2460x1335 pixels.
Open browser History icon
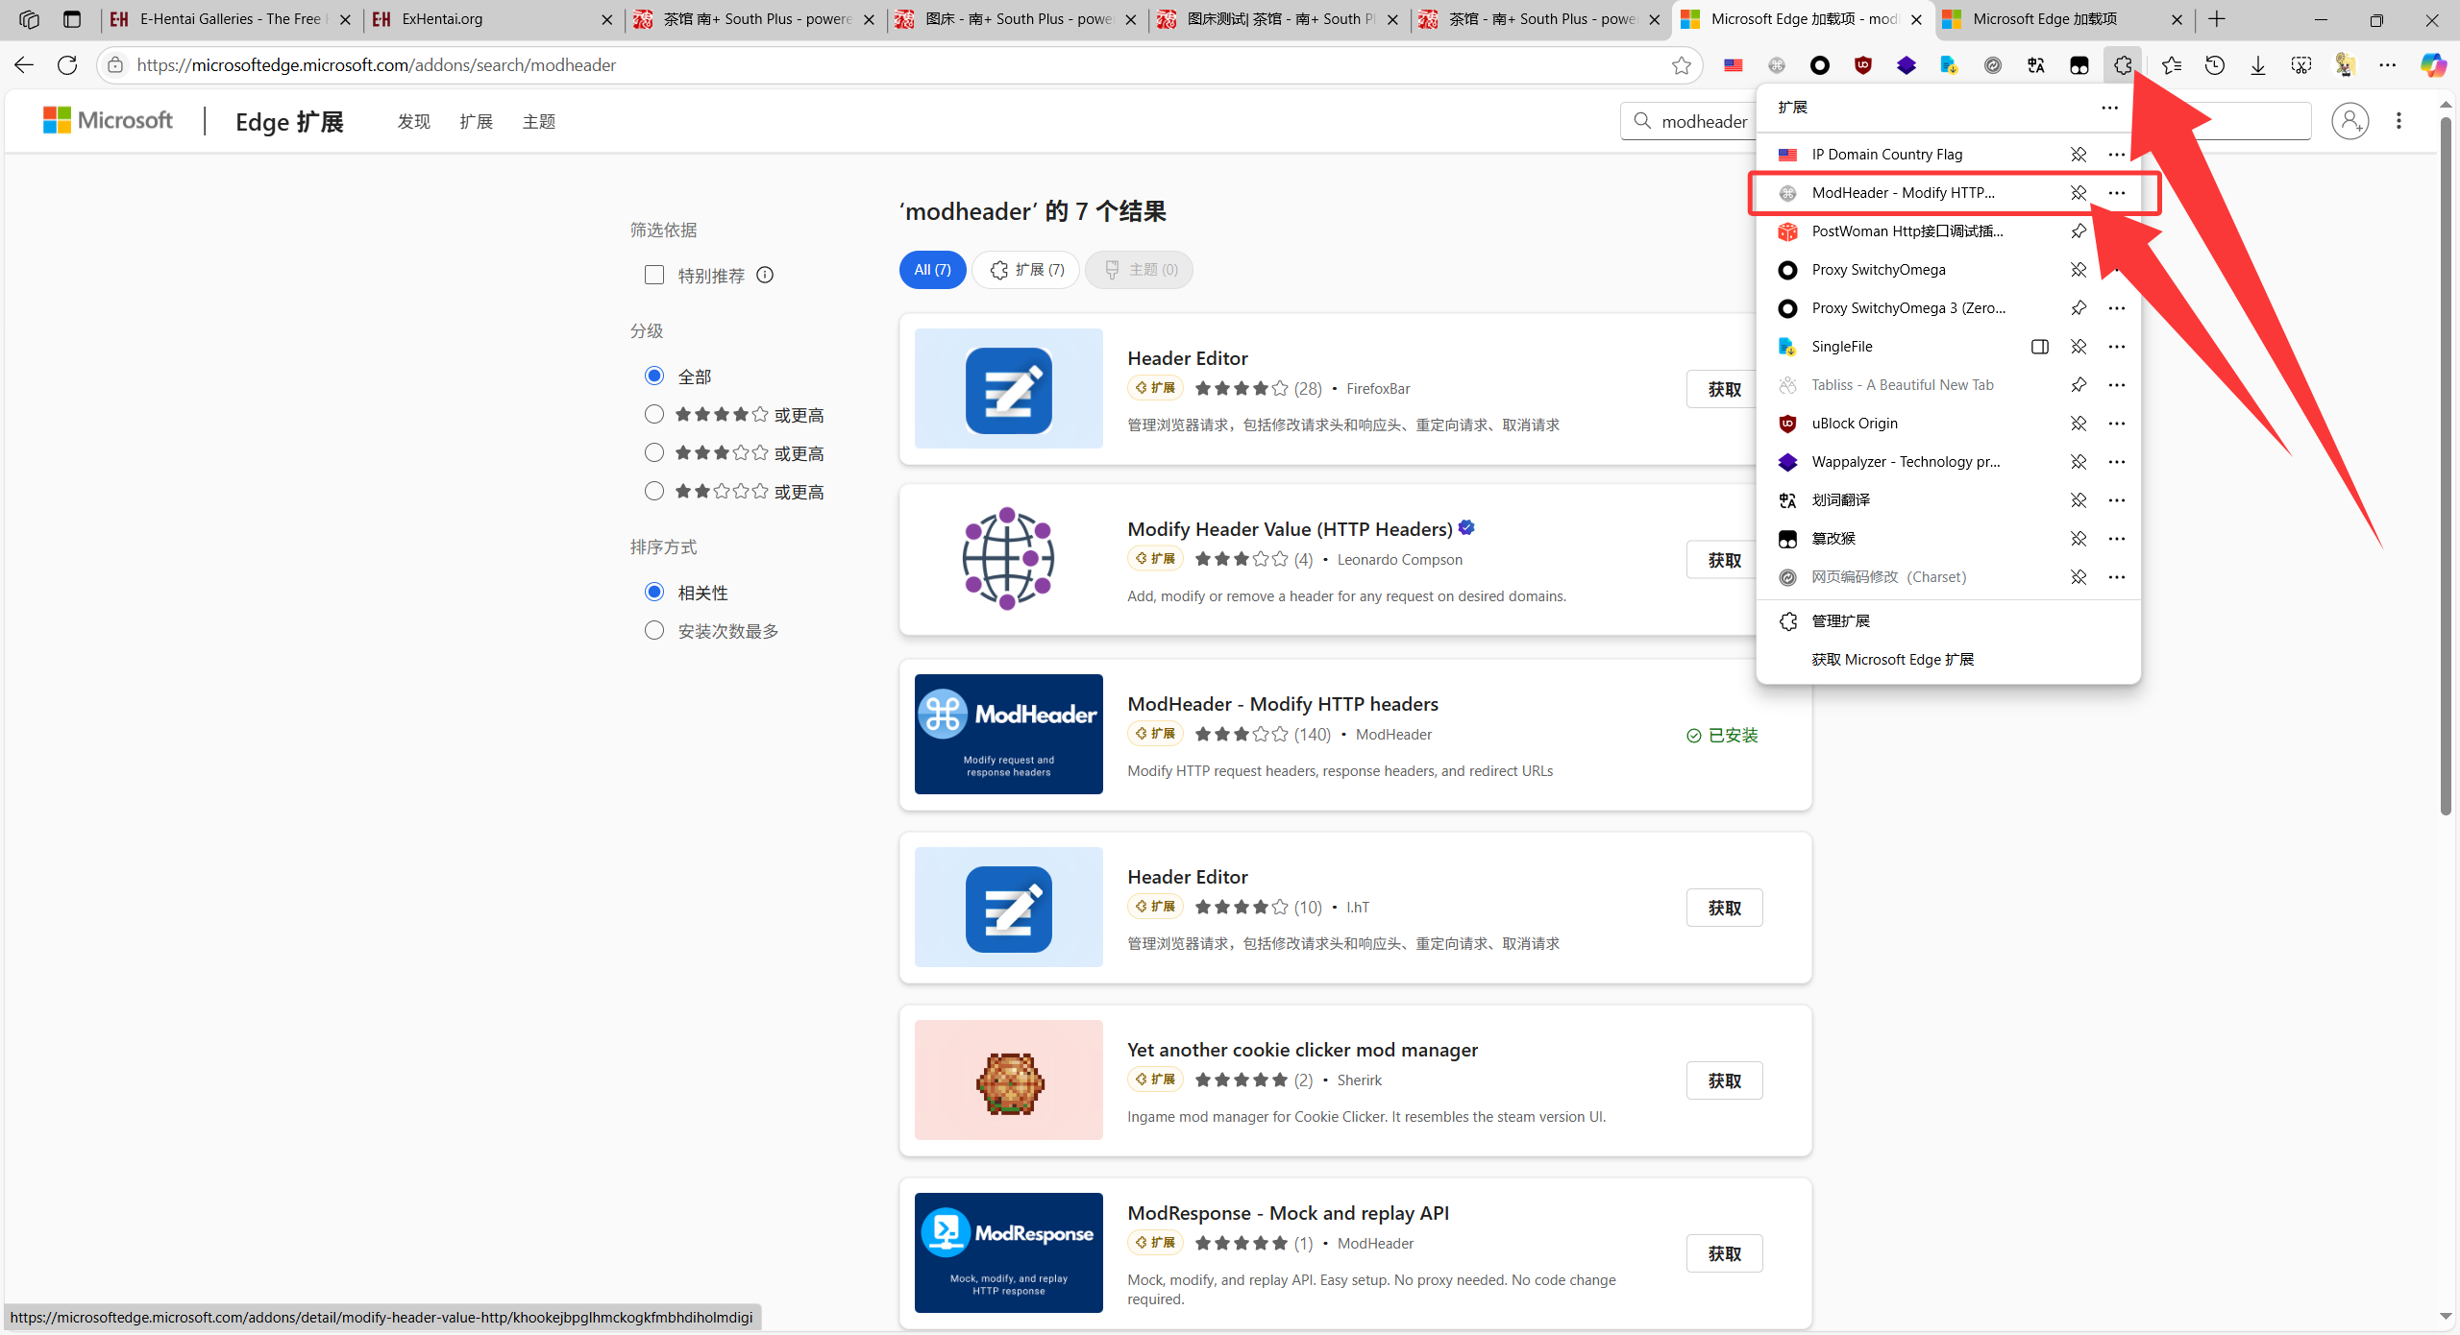click(x=2214, y=65)
